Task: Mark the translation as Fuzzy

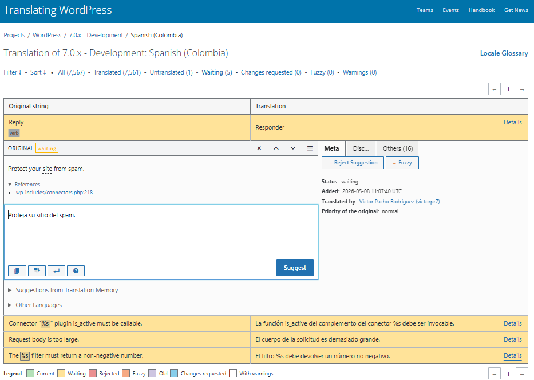Action: tap(402, 163)
